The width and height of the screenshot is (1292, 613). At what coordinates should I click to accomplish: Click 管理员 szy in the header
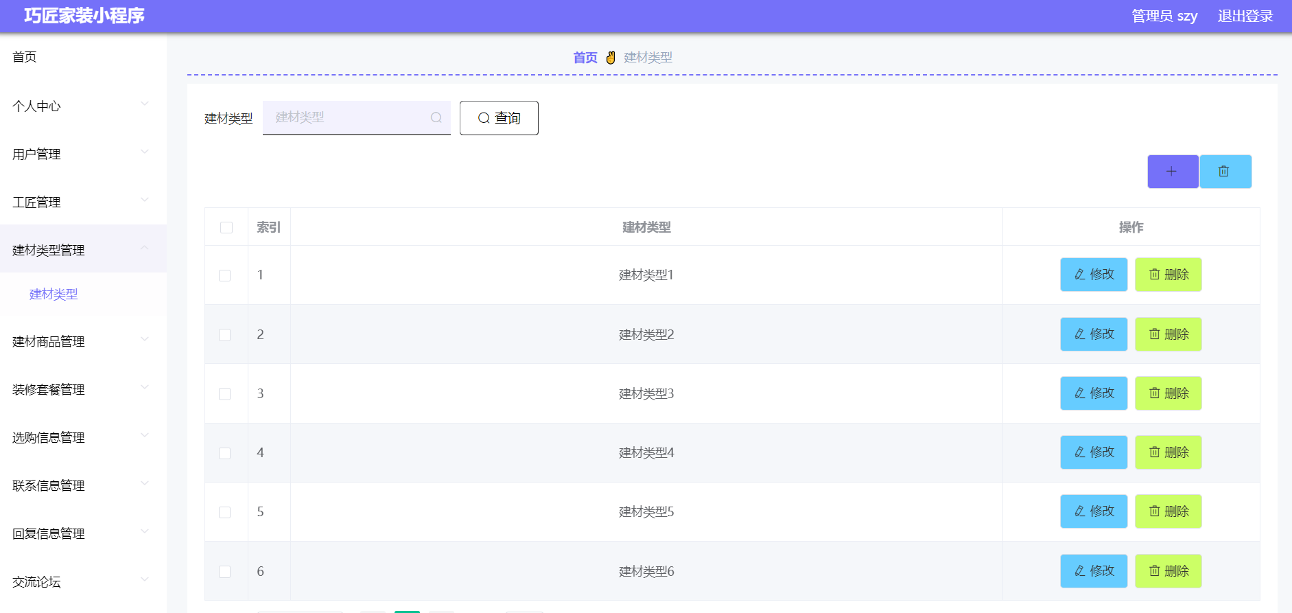(x=1164, y=16)
